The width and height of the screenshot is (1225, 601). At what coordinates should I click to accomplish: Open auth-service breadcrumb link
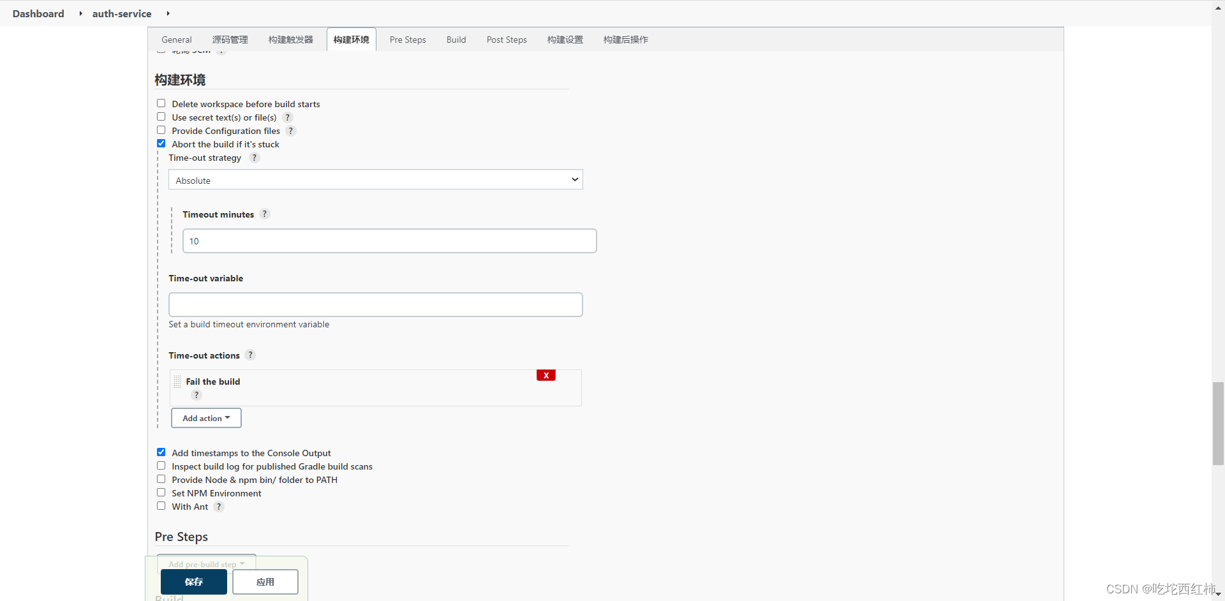coord(122,13)
